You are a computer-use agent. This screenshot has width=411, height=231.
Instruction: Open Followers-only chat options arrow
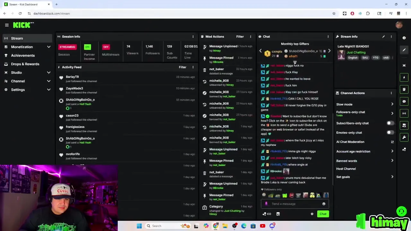coord(392,113)
